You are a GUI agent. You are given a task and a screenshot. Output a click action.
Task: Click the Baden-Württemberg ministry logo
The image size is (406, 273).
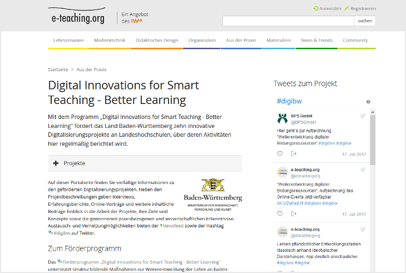[x=212, y=193]
